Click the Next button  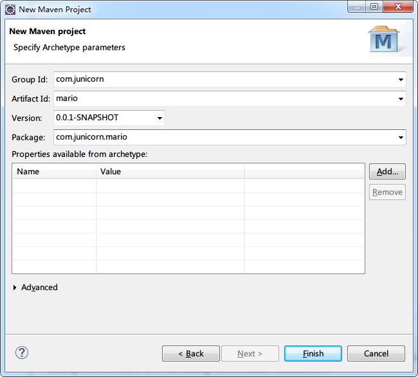pyautogui.click(x=250, y=354)
